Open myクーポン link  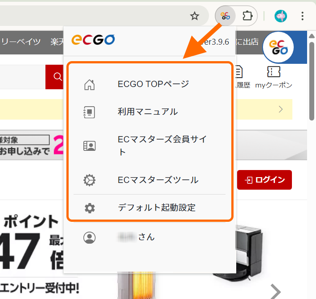coord(274,77)
